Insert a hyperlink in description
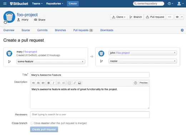186x135 pixels. [75, 83]
